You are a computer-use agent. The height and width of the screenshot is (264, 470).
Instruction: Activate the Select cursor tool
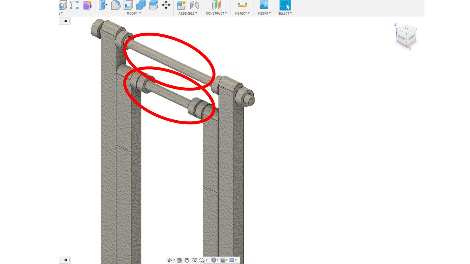(x=285, y=5)
